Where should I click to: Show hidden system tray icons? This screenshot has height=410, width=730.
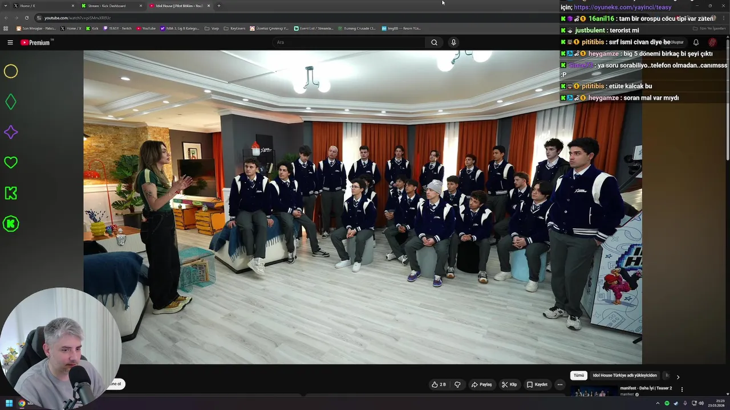click(658, 403)
